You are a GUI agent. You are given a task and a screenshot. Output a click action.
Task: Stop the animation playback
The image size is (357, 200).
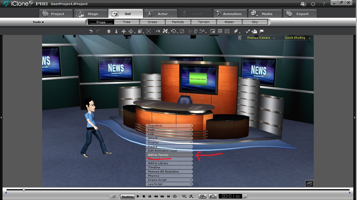point(144,196)
